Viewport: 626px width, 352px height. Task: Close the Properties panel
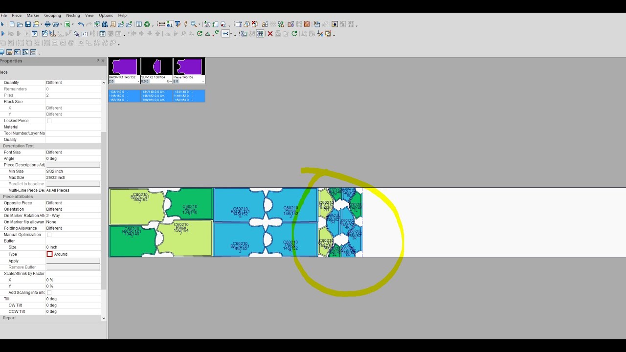click(103, 61)
